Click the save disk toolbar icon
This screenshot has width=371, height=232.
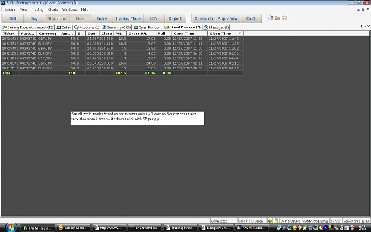(x=284, y=18)
